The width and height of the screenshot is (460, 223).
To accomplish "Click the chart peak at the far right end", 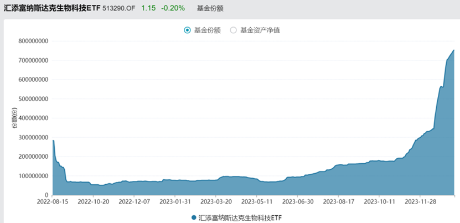I will 454,50.
